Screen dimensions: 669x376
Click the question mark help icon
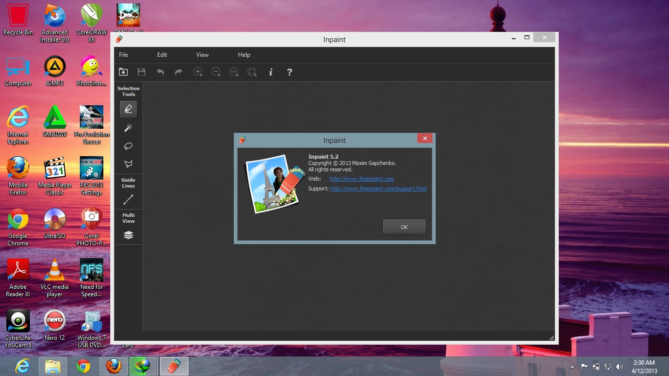click(289, 72)
